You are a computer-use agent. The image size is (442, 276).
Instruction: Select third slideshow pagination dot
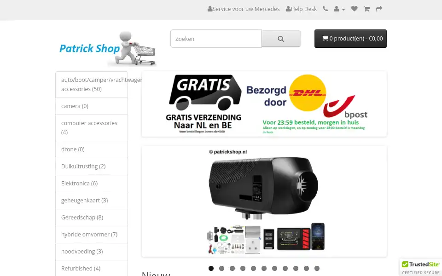coord(232,268)
